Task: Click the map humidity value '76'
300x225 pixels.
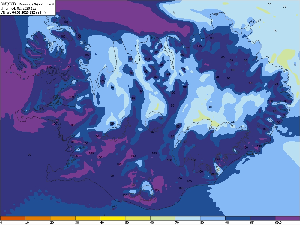Action: 275,31
